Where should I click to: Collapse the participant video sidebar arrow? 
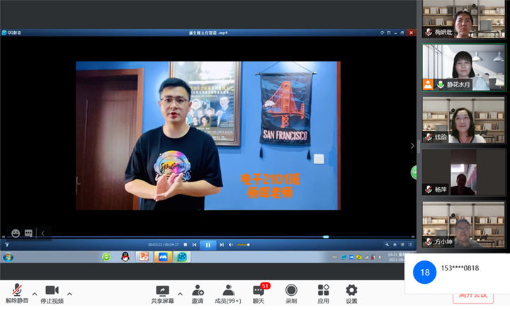pos(413,146)
